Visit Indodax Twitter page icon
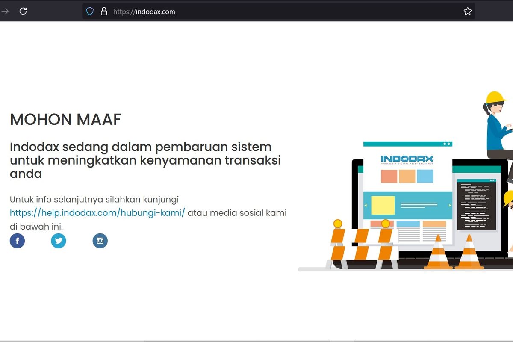513x342 pixels. [x=59, y=241]
